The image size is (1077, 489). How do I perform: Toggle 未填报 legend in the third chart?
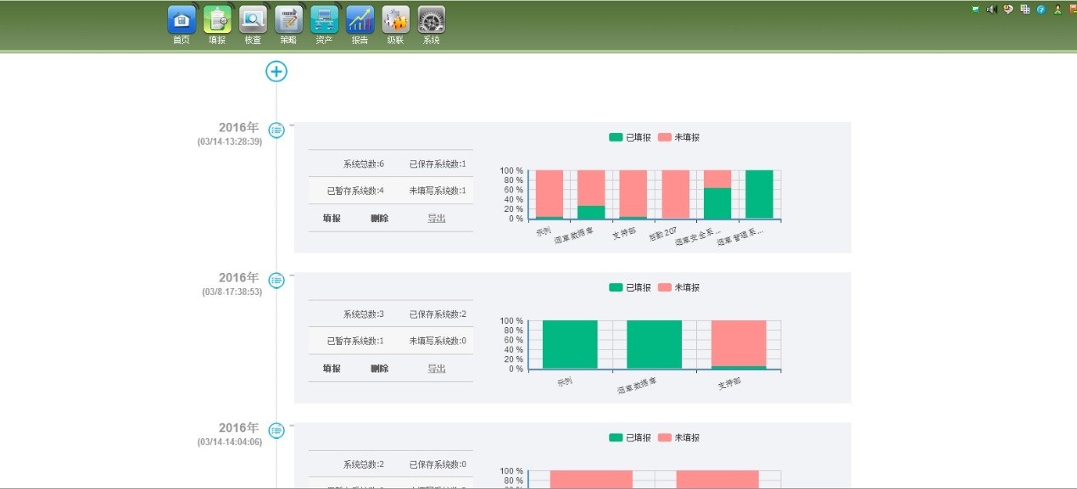pos(678,437)
